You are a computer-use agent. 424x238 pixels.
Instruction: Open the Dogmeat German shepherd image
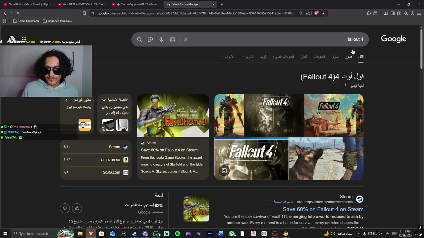click(326, 159)
